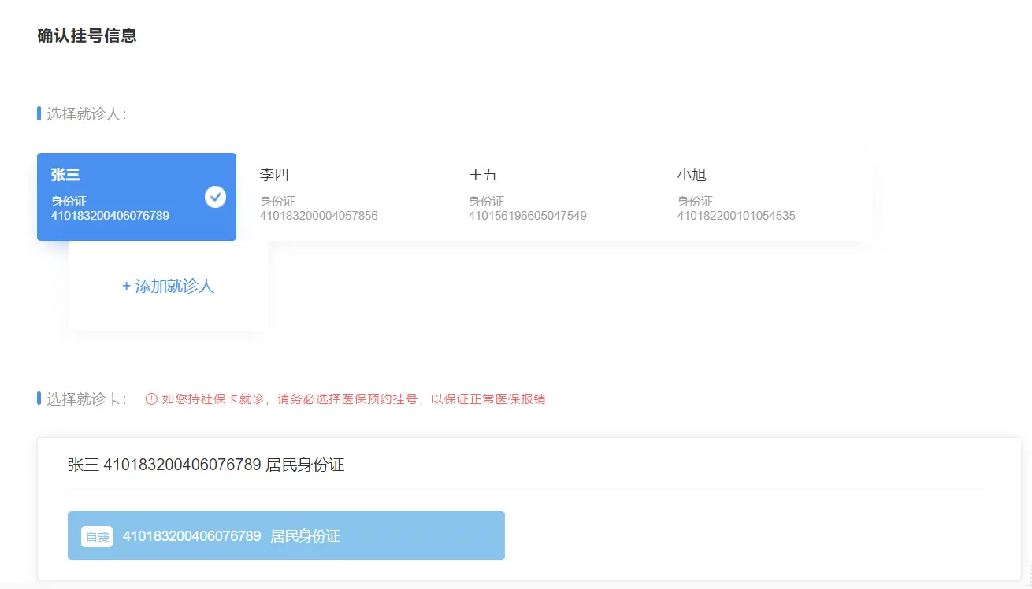Select patient card 张三
The height and width of the screenshot is (589, 1032).
click(x=136, y=197)
